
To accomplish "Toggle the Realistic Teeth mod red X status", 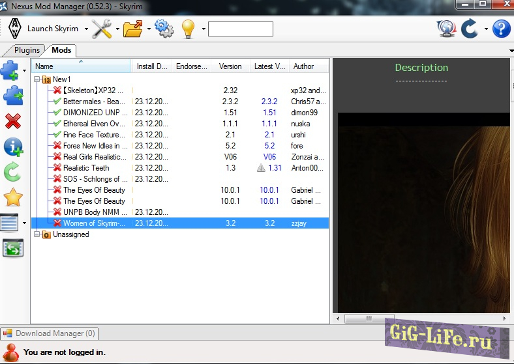I will pos(57,168).
